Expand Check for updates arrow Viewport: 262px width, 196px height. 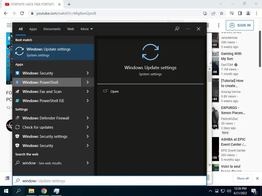pos(88,127)
